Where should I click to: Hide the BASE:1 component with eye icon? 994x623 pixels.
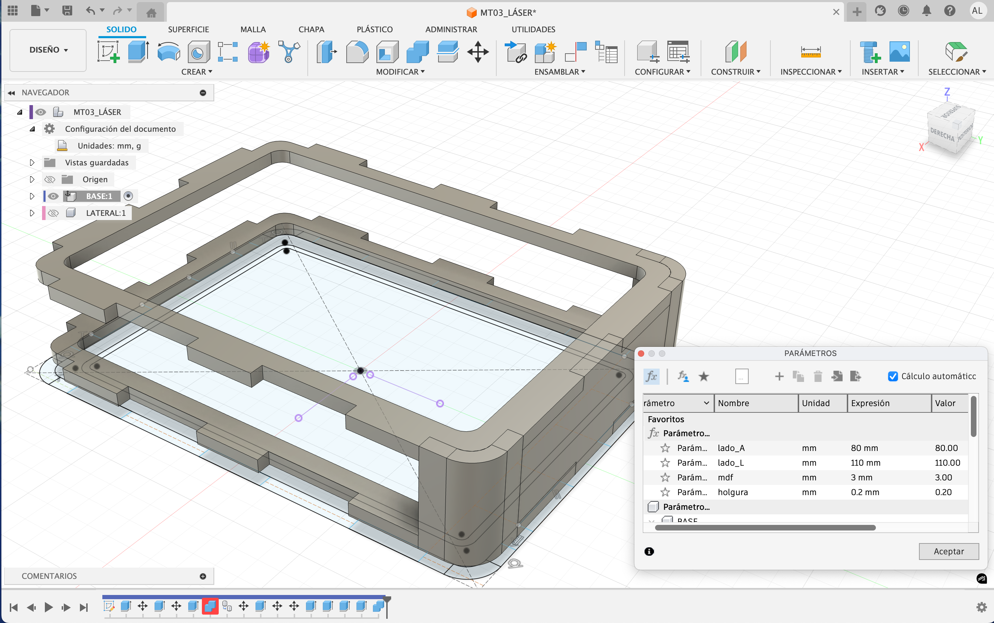[53, 196]
